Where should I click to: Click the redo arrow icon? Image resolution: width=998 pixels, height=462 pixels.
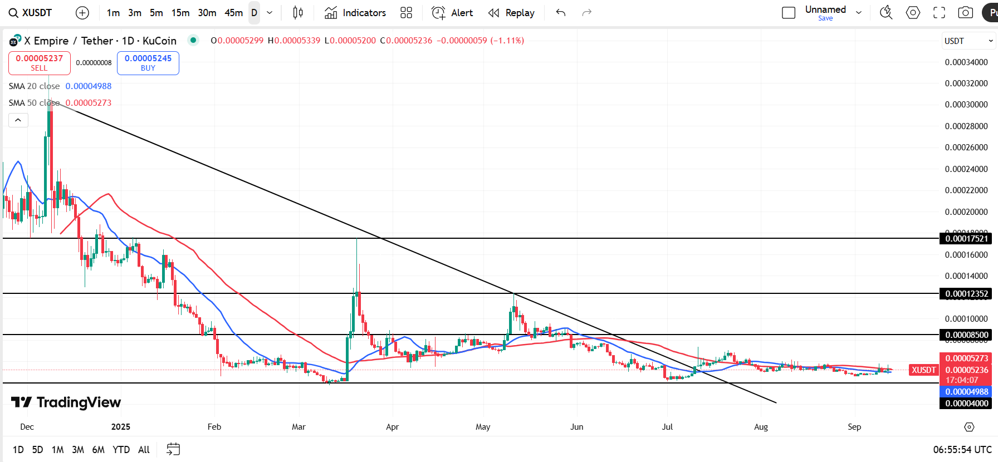point(587,13)
